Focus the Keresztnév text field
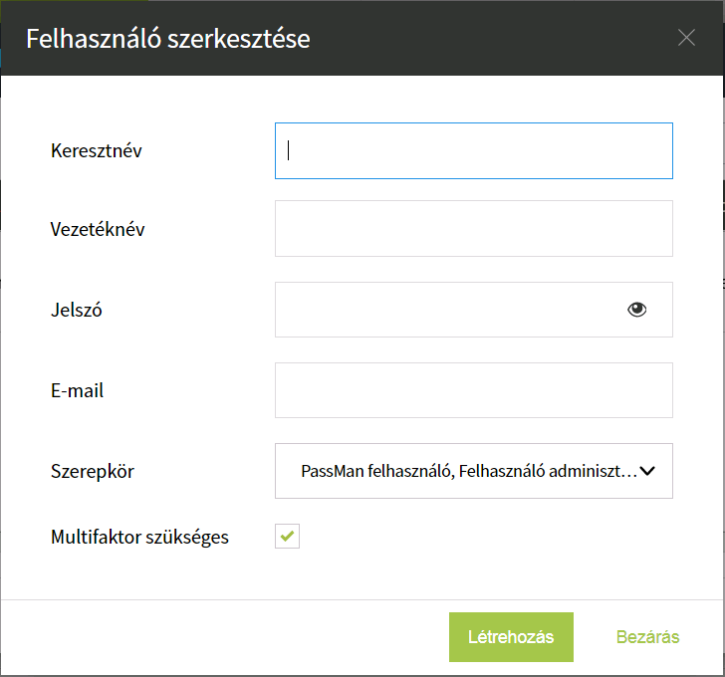The height and width of the screenshot is (677, 725). point(473,150)
